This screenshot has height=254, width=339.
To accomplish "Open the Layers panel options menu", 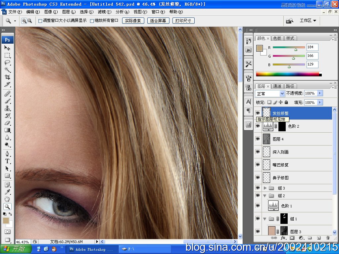I will (x=334, y=87).
